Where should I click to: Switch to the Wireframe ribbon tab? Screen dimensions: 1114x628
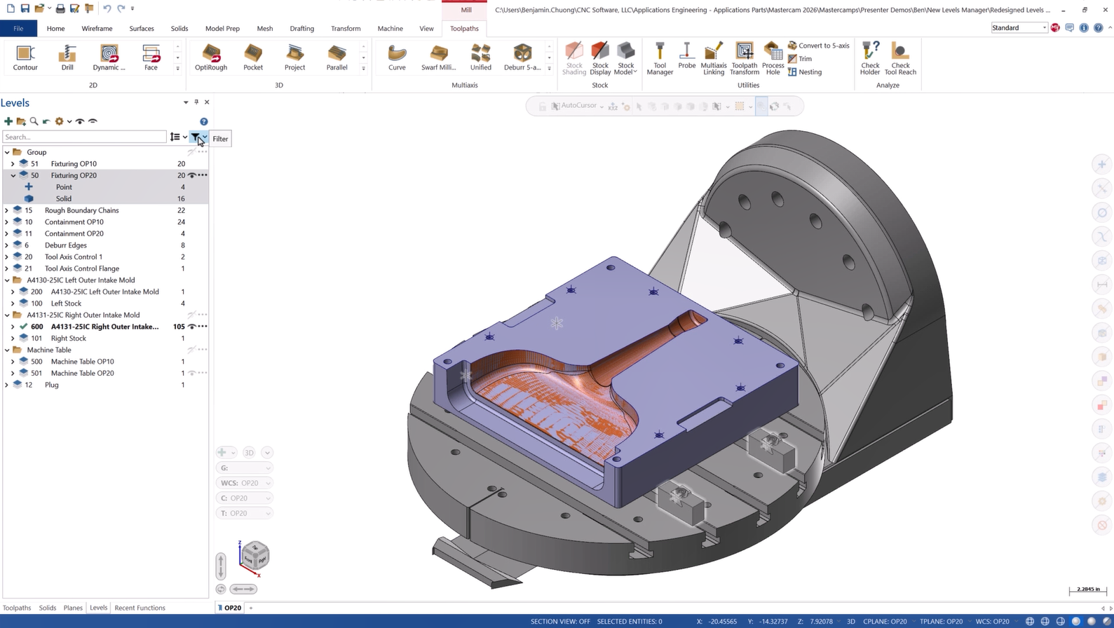coord(97,29)
